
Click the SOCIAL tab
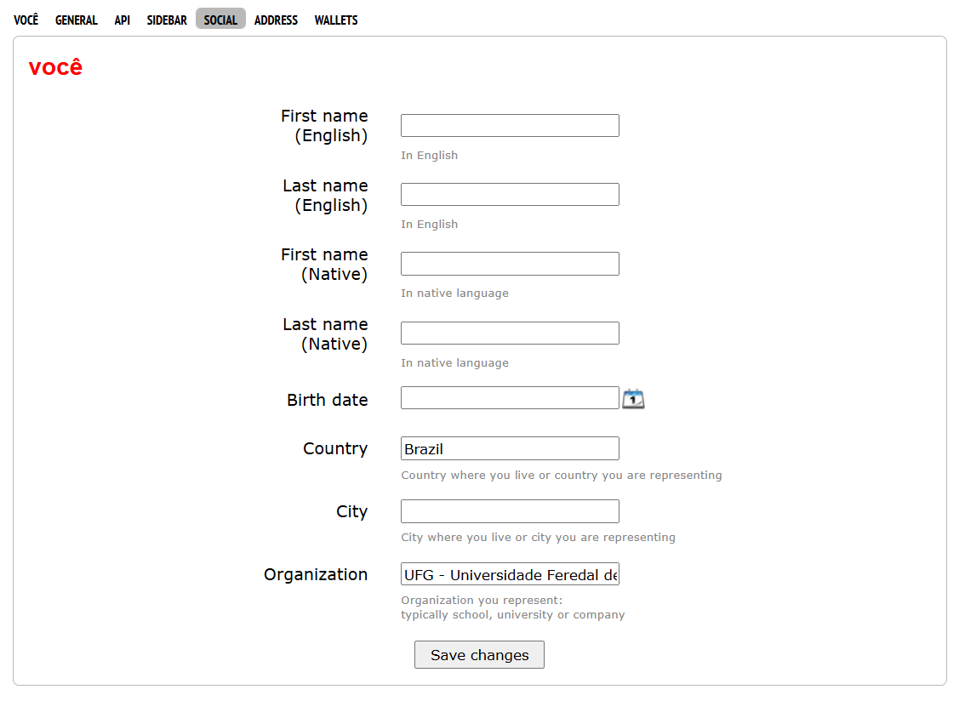[220, 20]
